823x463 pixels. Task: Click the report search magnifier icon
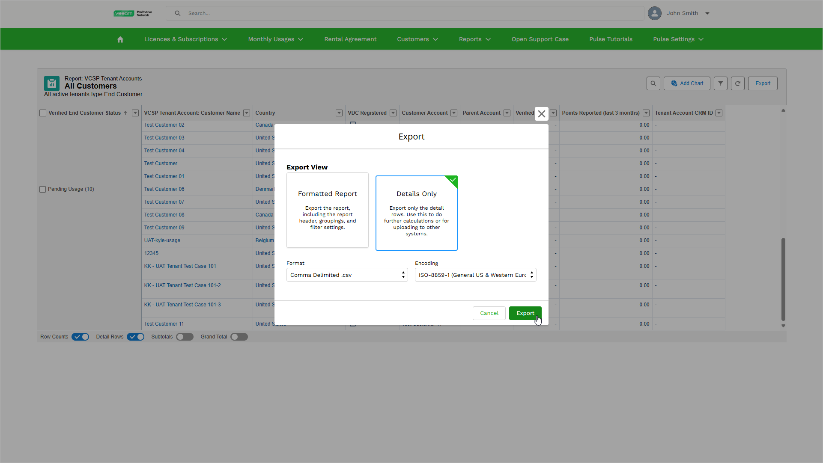[x=653, y=83]
